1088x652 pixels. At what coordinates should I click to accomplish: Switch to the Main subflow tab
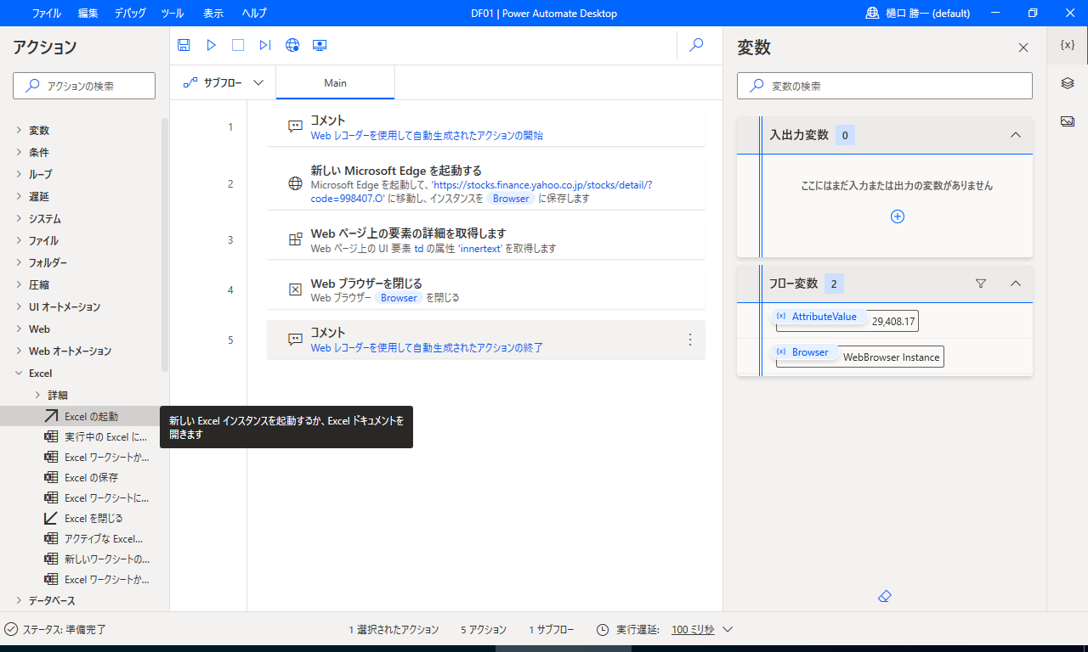[x=335, y=82]
